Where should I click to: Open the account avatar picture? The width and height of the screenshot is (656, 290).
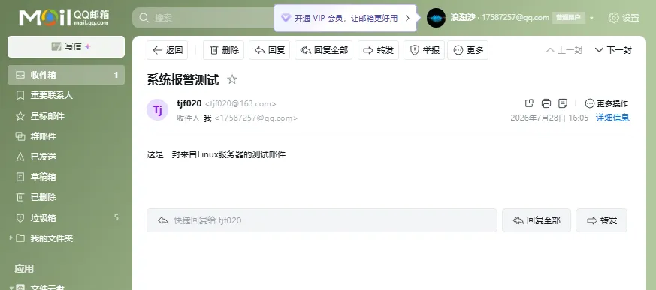coord(436,18)
